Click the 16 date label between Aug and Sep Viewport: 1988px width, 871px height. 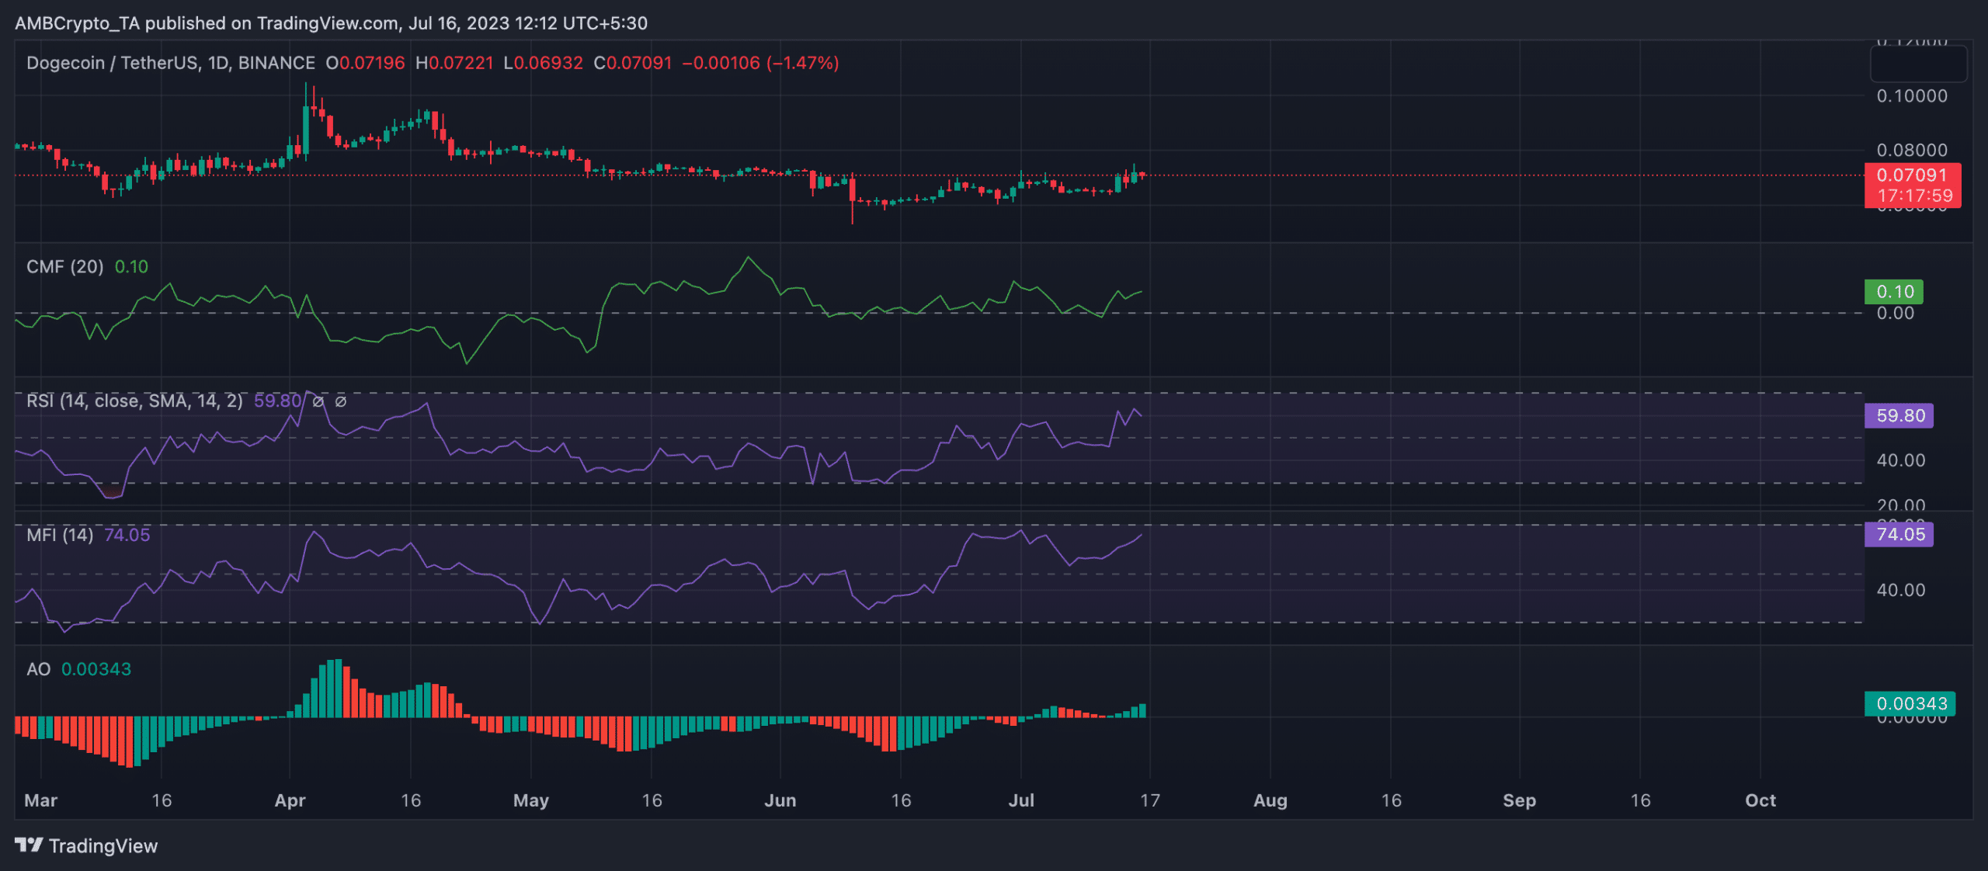point(1392,800)
